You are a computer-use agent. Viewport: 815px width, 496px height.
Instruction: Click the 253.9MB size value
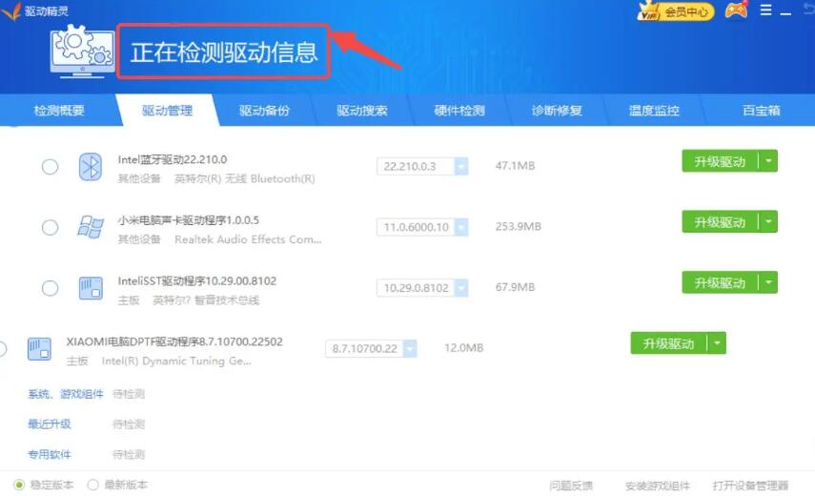(x=519, y=226)
